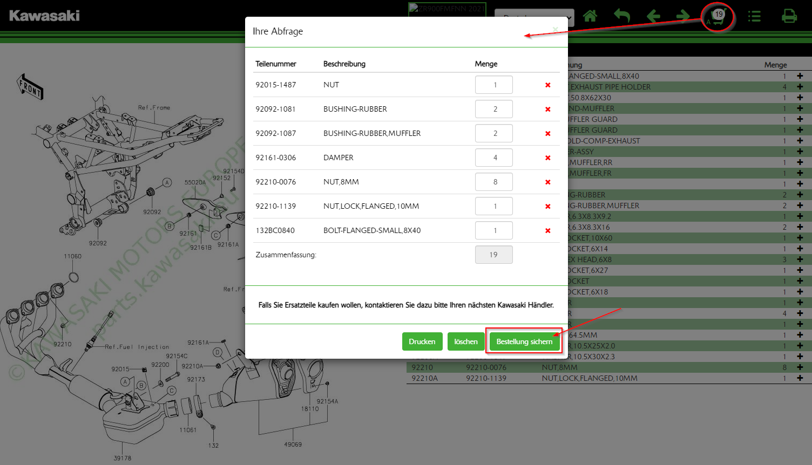Go to next diagram with right arrow
812x465 pixels.
click(x=683, y=16)
